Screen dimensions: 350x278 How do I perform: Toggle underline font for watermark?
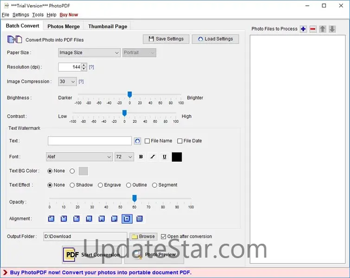click(165, 157)
